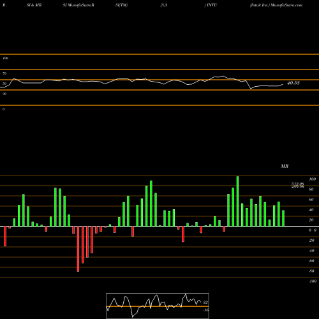Screen dimensions: 319x319
Task: Click the "SI(TM)" header text
Action: (121, 5)
